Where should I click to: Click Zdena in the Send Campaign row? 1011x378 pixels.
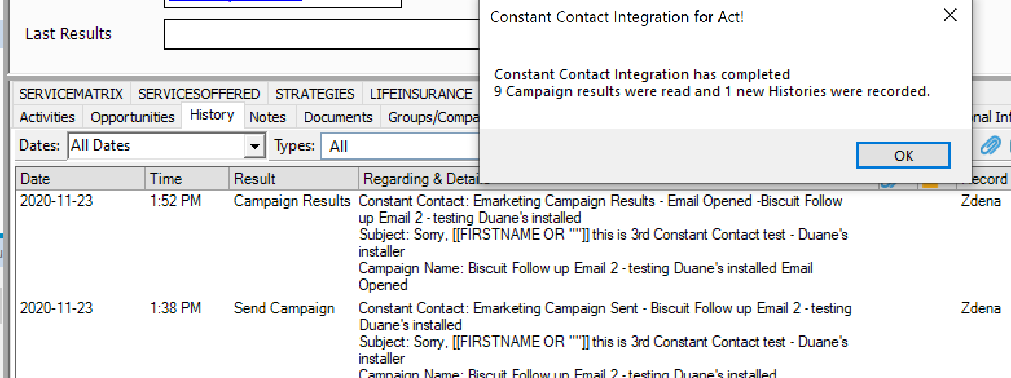tap(981, 308)
